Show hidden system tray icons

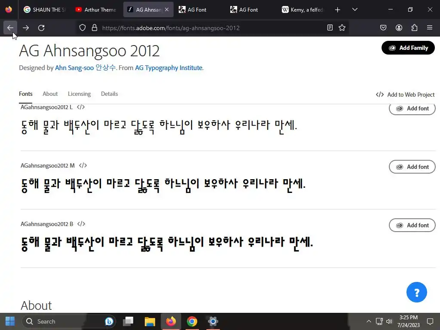[x=369, y=321]
